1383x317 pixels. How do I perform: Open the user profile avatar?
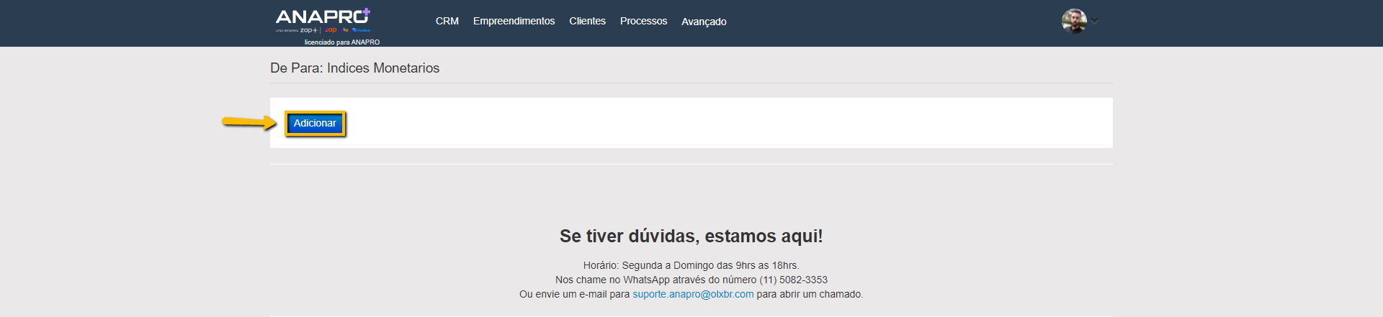1073,21
